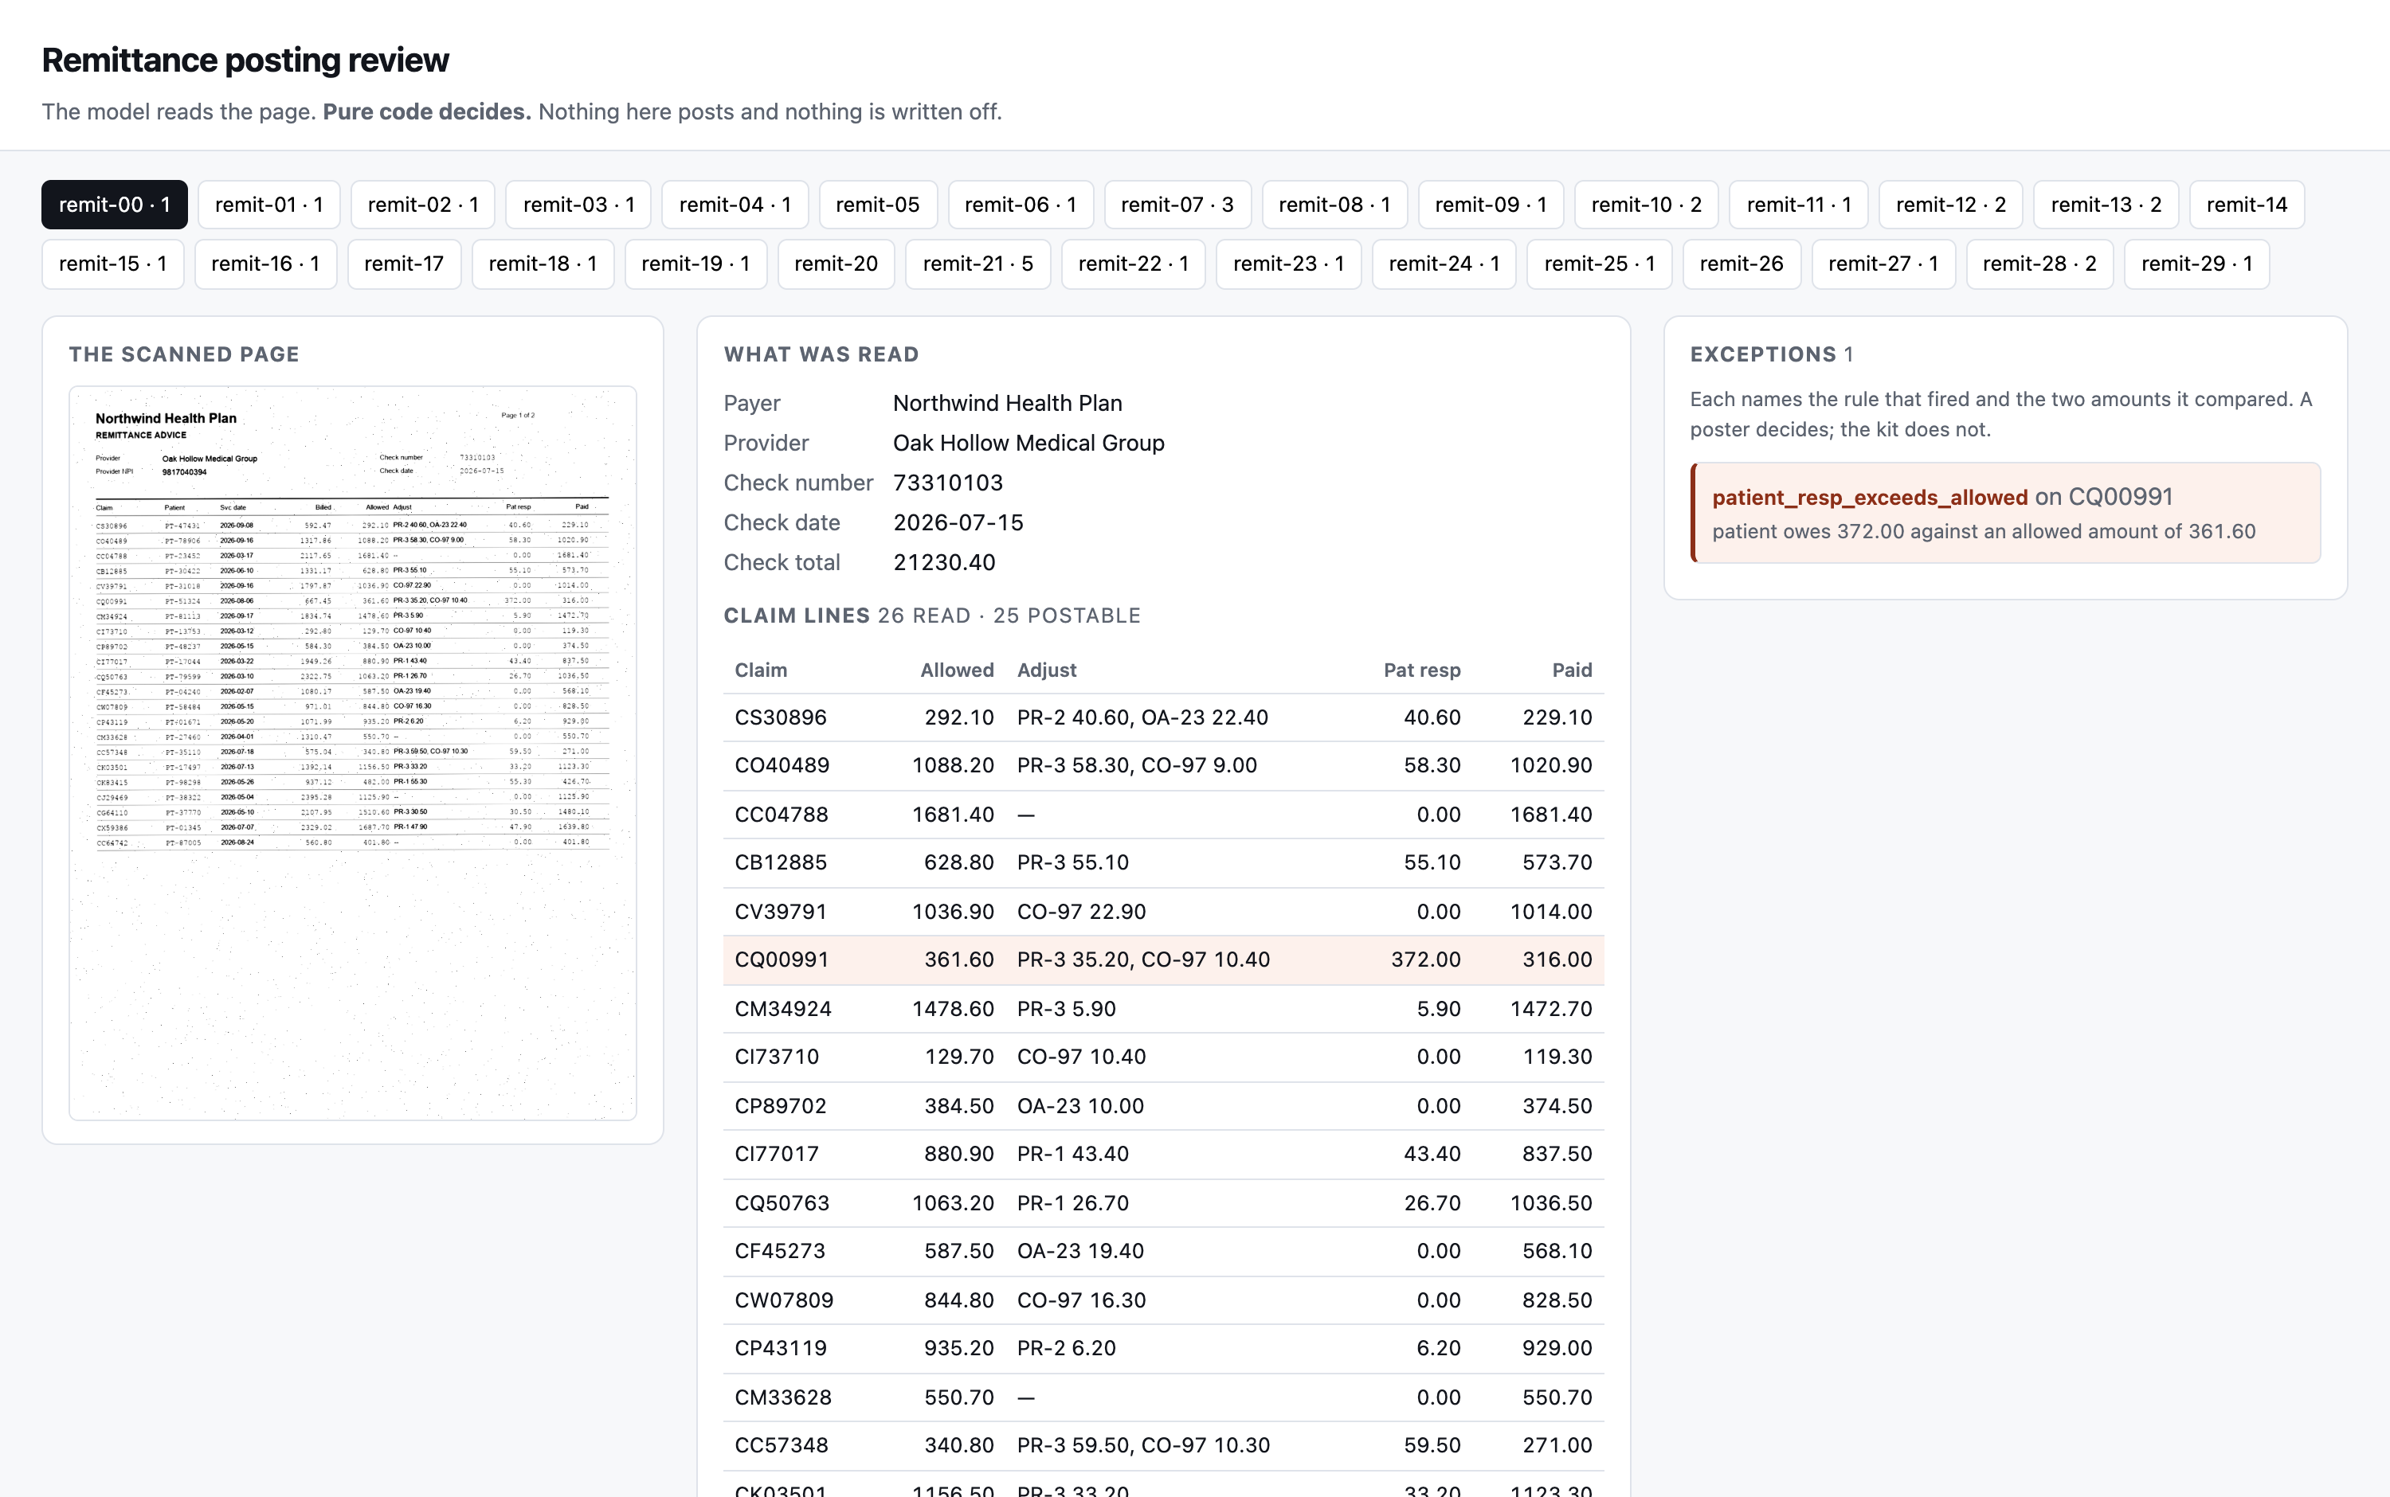Switch to remit-25 · 1 tab
Screen dimensions: 2390x1497
1600,264
